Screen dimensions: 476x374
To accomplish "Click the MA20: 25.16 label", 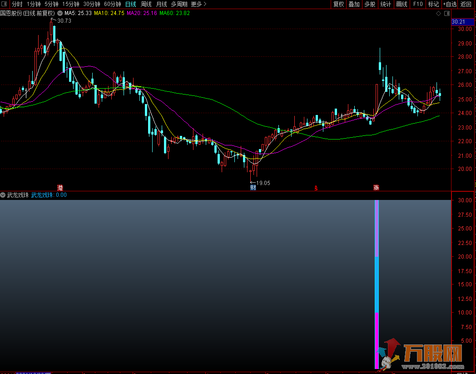I will tap(142, 13).
